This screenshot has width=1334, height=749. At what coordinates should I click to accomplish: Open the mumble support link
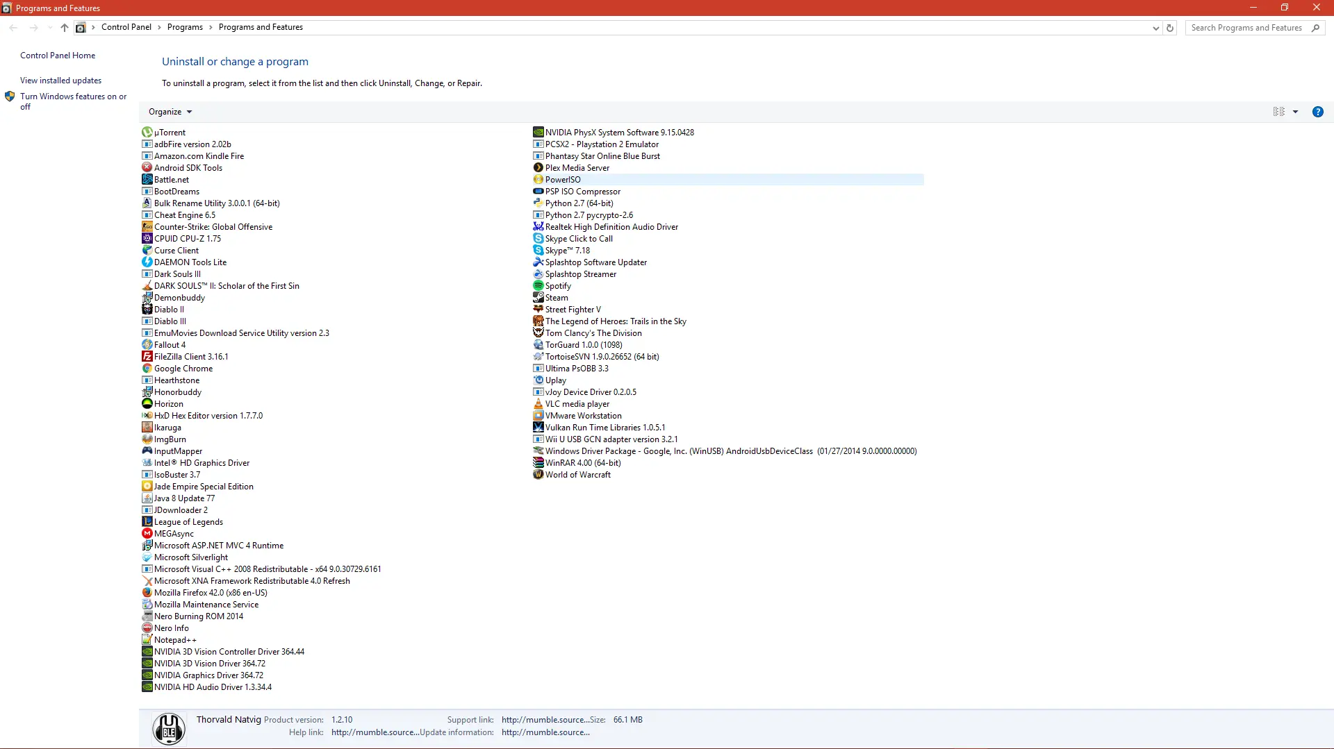545,720
